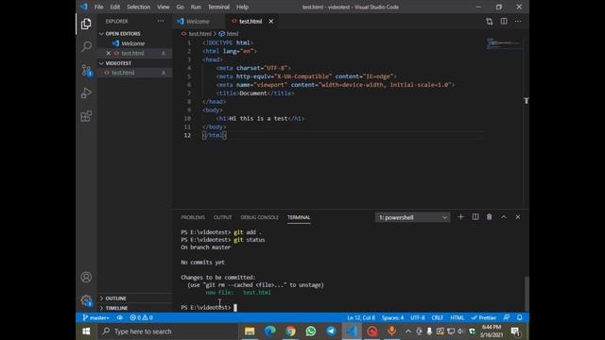Open the Extensions view
This screenshot has height=340, width=605.
(86, 116)
